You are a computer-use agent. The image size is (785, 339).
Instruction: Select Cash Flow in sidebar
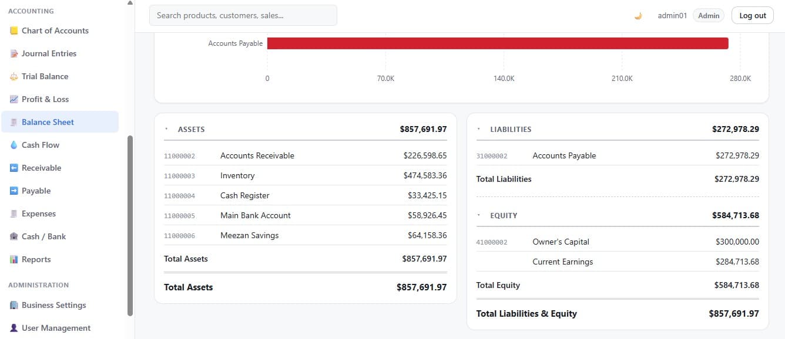click(x=59, y=145)
